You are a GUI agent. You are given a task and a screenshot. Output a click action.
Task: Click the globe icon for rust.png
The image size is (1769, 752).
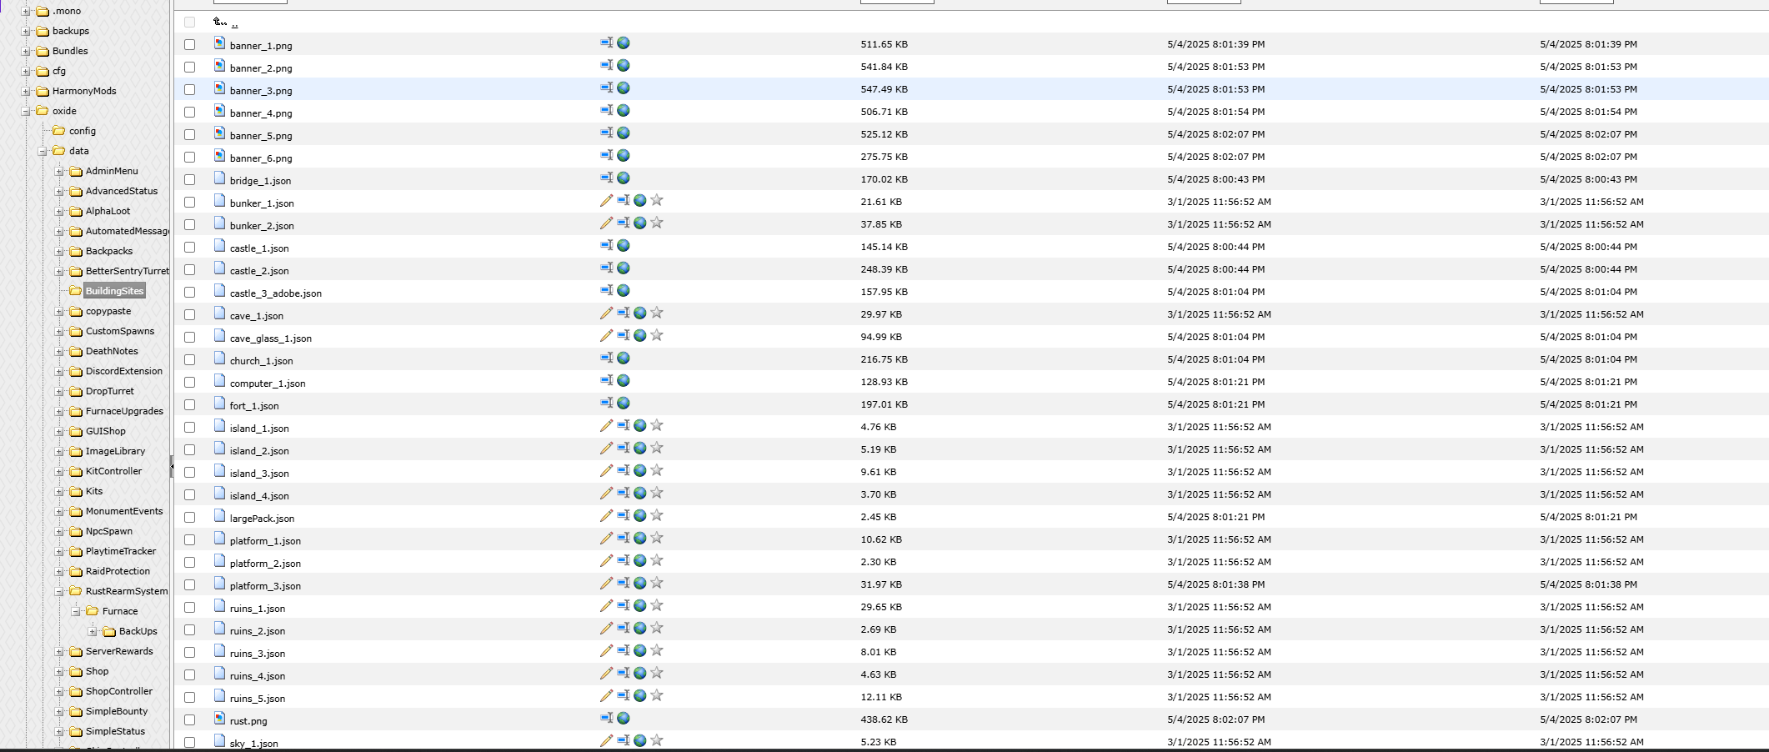[x=623, y=718]
